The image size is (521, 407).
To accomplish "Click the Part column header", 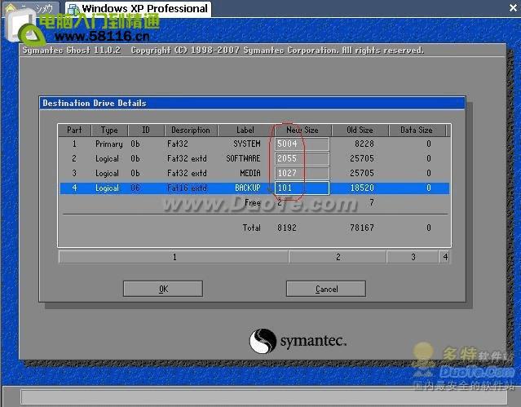I will click(x=74, y=130).
